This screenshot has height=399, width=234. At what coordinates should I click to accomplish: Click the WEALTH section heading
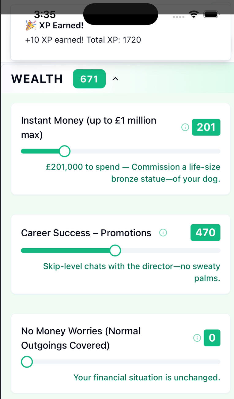click(37, 79)
